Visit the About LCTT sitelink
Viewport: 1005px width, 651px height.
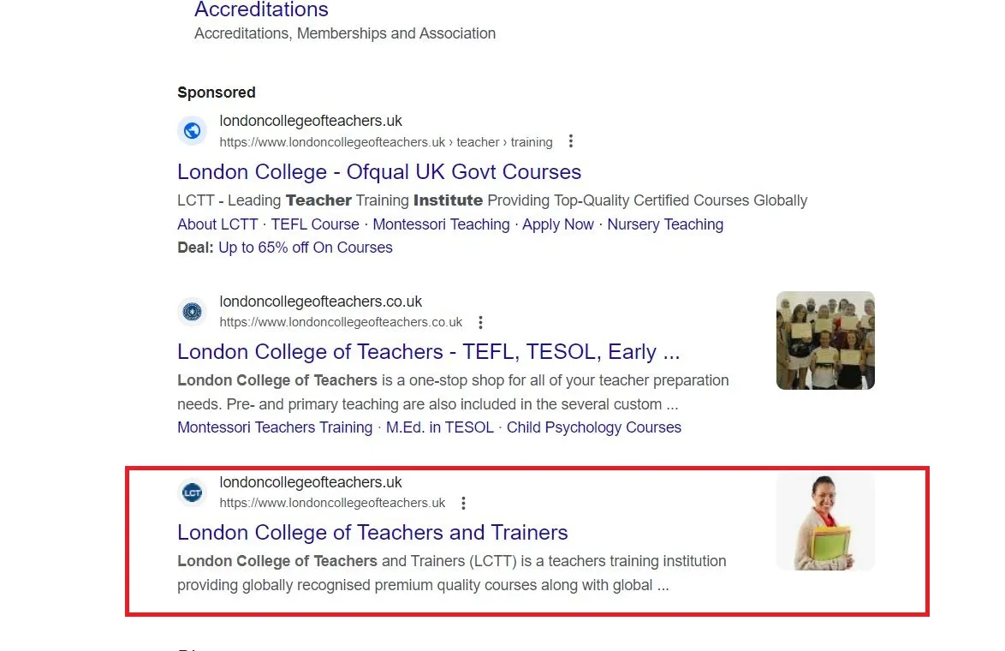pos(217,224)
